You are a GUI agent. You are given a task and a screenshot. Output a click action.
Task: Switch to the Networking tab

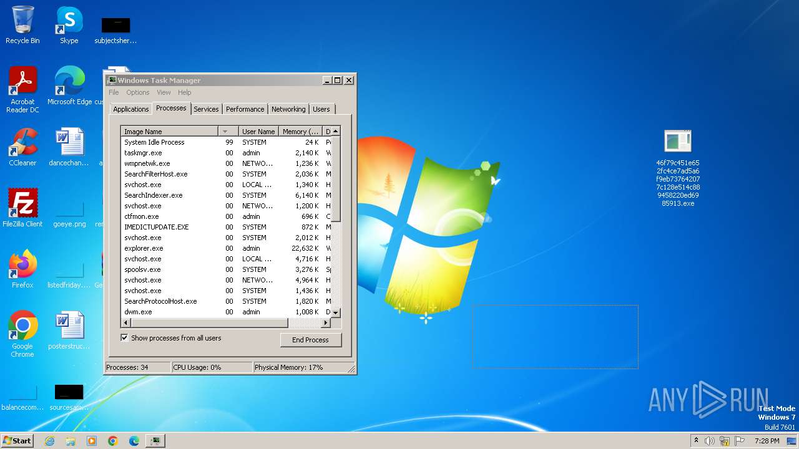click(x=288, y=109)
